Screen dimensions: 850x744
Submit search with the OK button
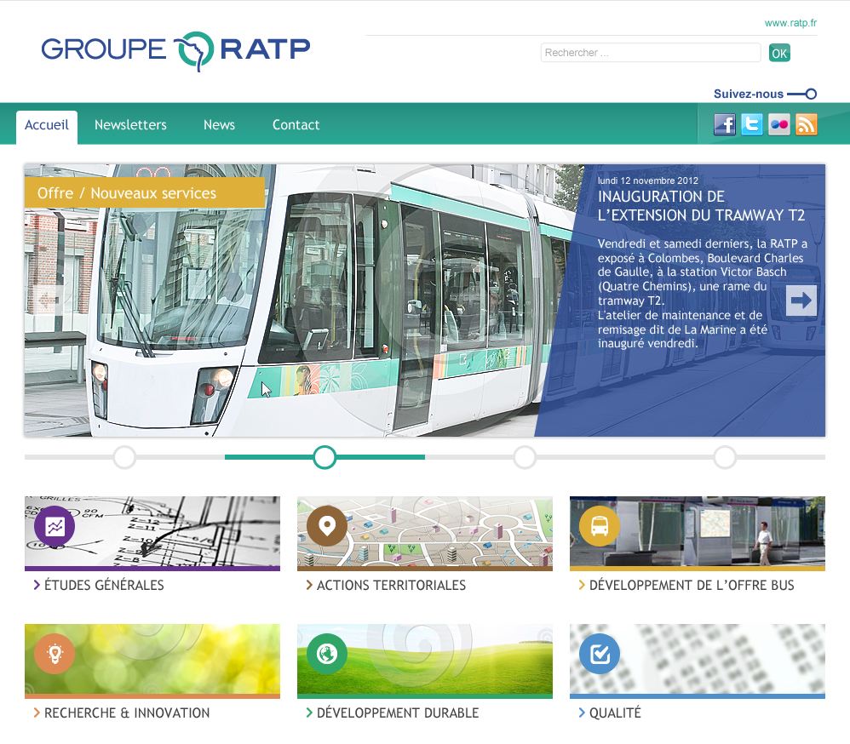point(779,53)
